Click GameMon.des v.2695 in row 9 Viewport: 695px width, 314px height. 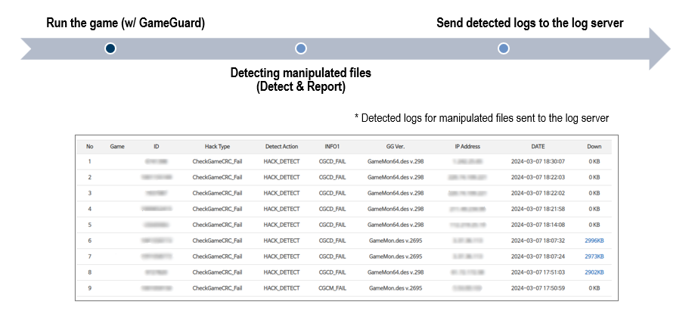[396, 288]
